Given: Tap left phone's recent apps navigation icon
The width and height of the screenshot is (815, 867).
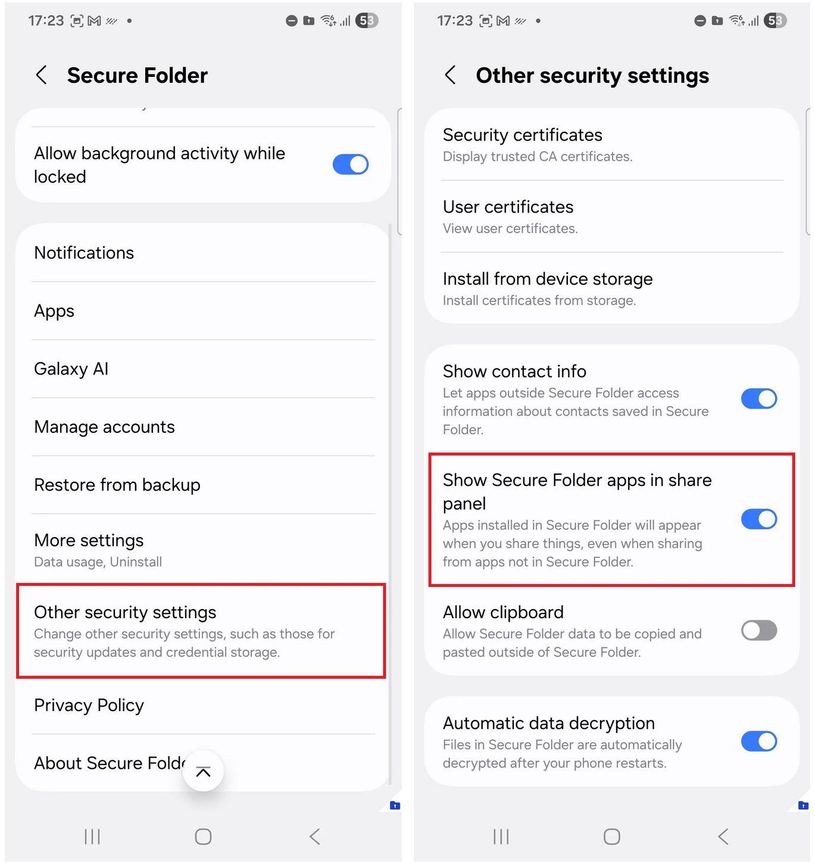Looking at the screenshot, I should click(92, 837).
